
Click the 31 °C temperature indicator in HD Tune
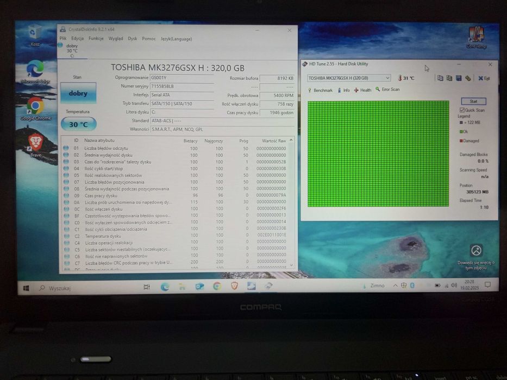tap(406, 78)
